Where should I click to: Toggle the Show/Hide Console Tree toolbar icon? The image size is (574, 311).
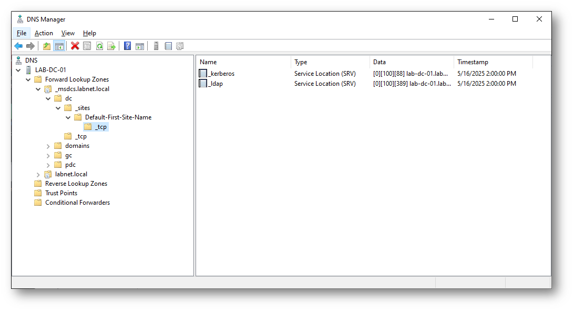point(59,46)
